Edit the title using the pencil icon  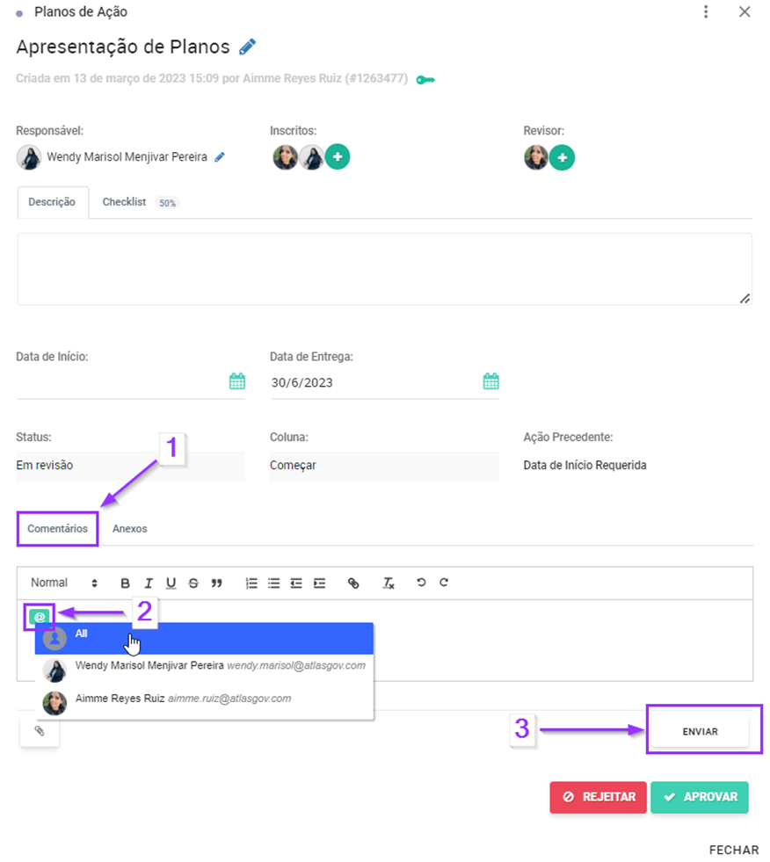pyautogui.click(x=248, y=47)
